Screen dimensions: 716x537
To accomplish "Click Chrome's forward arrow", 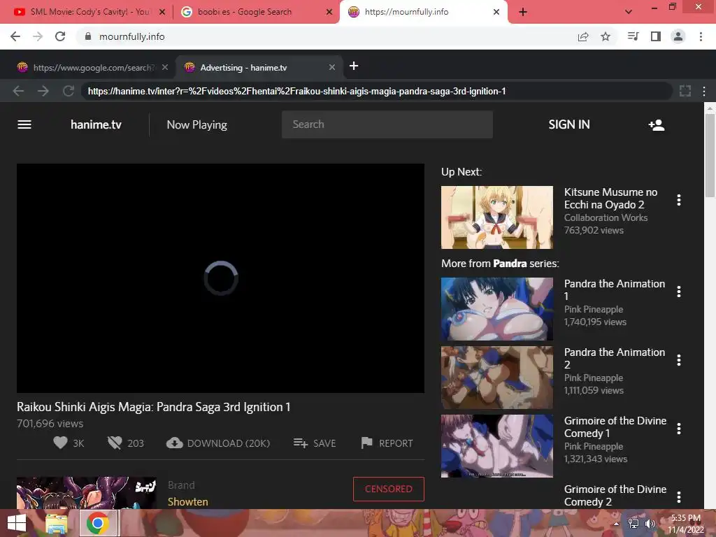I will (x=38, y=36).
